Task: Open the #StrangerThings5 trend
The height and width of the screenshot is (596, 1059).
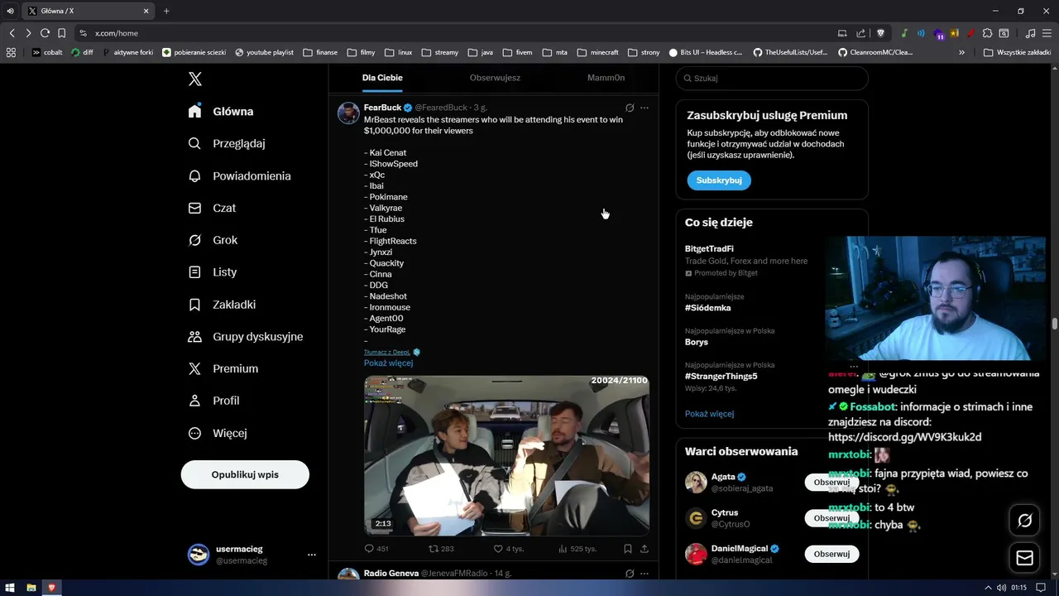Action: (x=721, y=376)
